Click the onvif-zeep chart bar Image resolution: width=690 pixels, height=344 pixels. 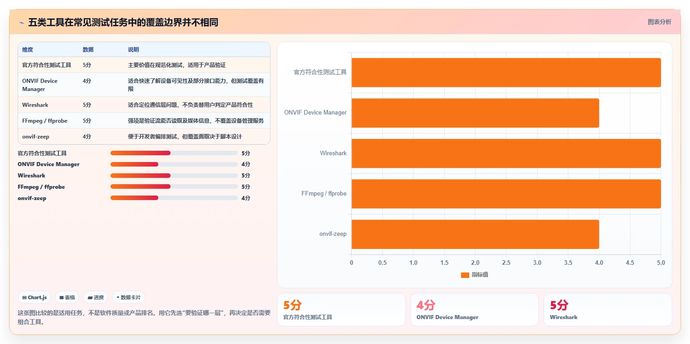coord(475,234)
